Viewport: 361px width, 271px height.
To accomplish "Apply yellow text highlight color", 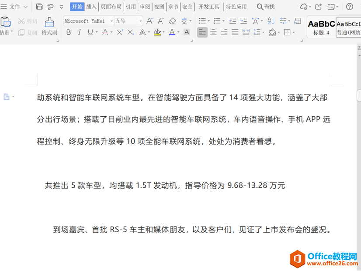I will pyautogui.click(x=157, y=32).
